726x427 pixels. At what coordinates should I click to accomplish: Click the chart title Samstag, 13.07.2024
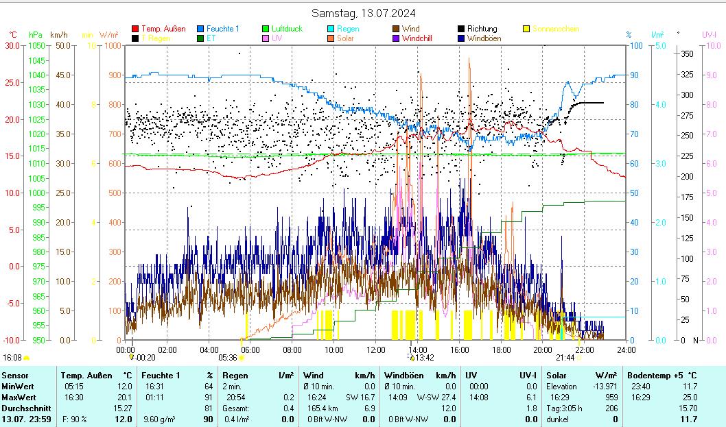(x=363, y=14)
